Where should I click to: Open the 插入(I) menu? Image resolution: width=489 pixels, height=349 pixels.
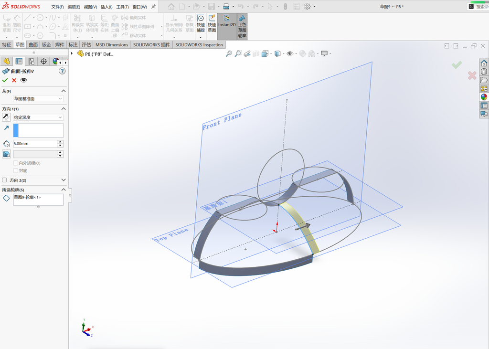point(106,7)
